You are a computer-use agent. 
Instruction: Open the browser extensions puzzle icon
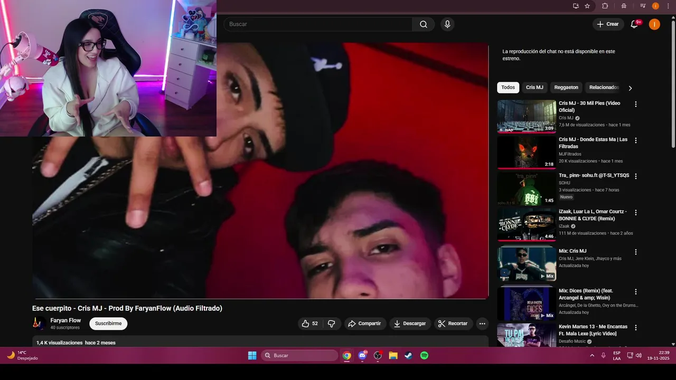click(x=605, y=6)
